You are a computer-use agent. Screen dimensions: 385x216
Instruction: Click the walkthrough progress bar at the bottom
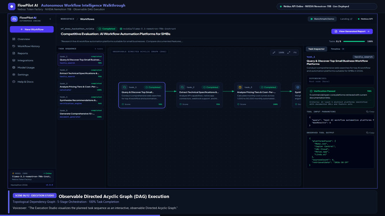pos(192,215)
